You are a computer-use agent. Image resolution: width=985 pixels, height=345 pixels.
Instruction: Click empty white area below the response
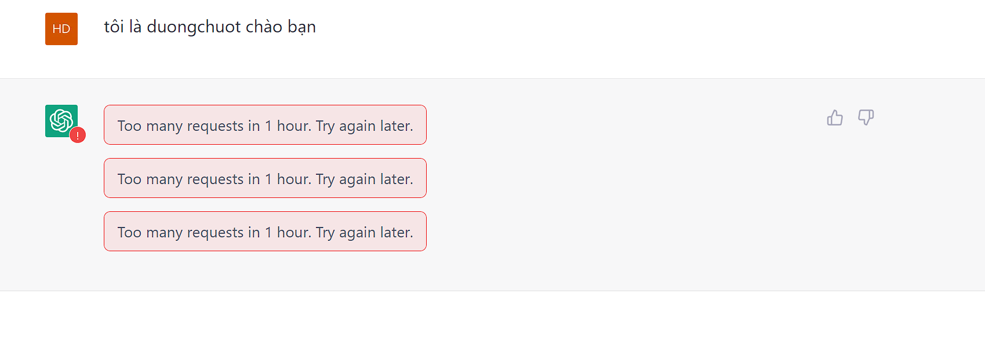(x=493, y=318)
